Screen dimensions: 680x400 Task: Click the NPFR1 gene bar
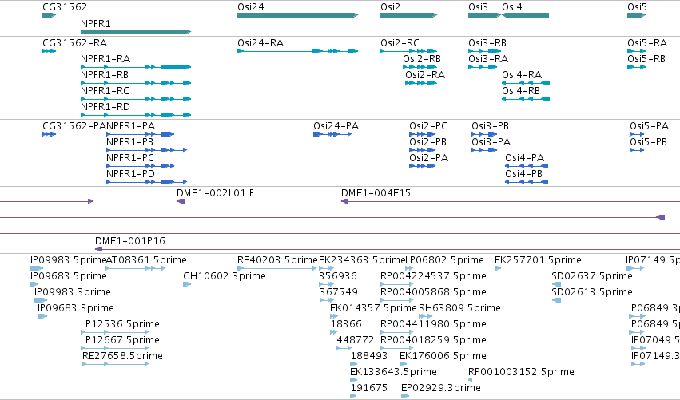tap(136, 32)
